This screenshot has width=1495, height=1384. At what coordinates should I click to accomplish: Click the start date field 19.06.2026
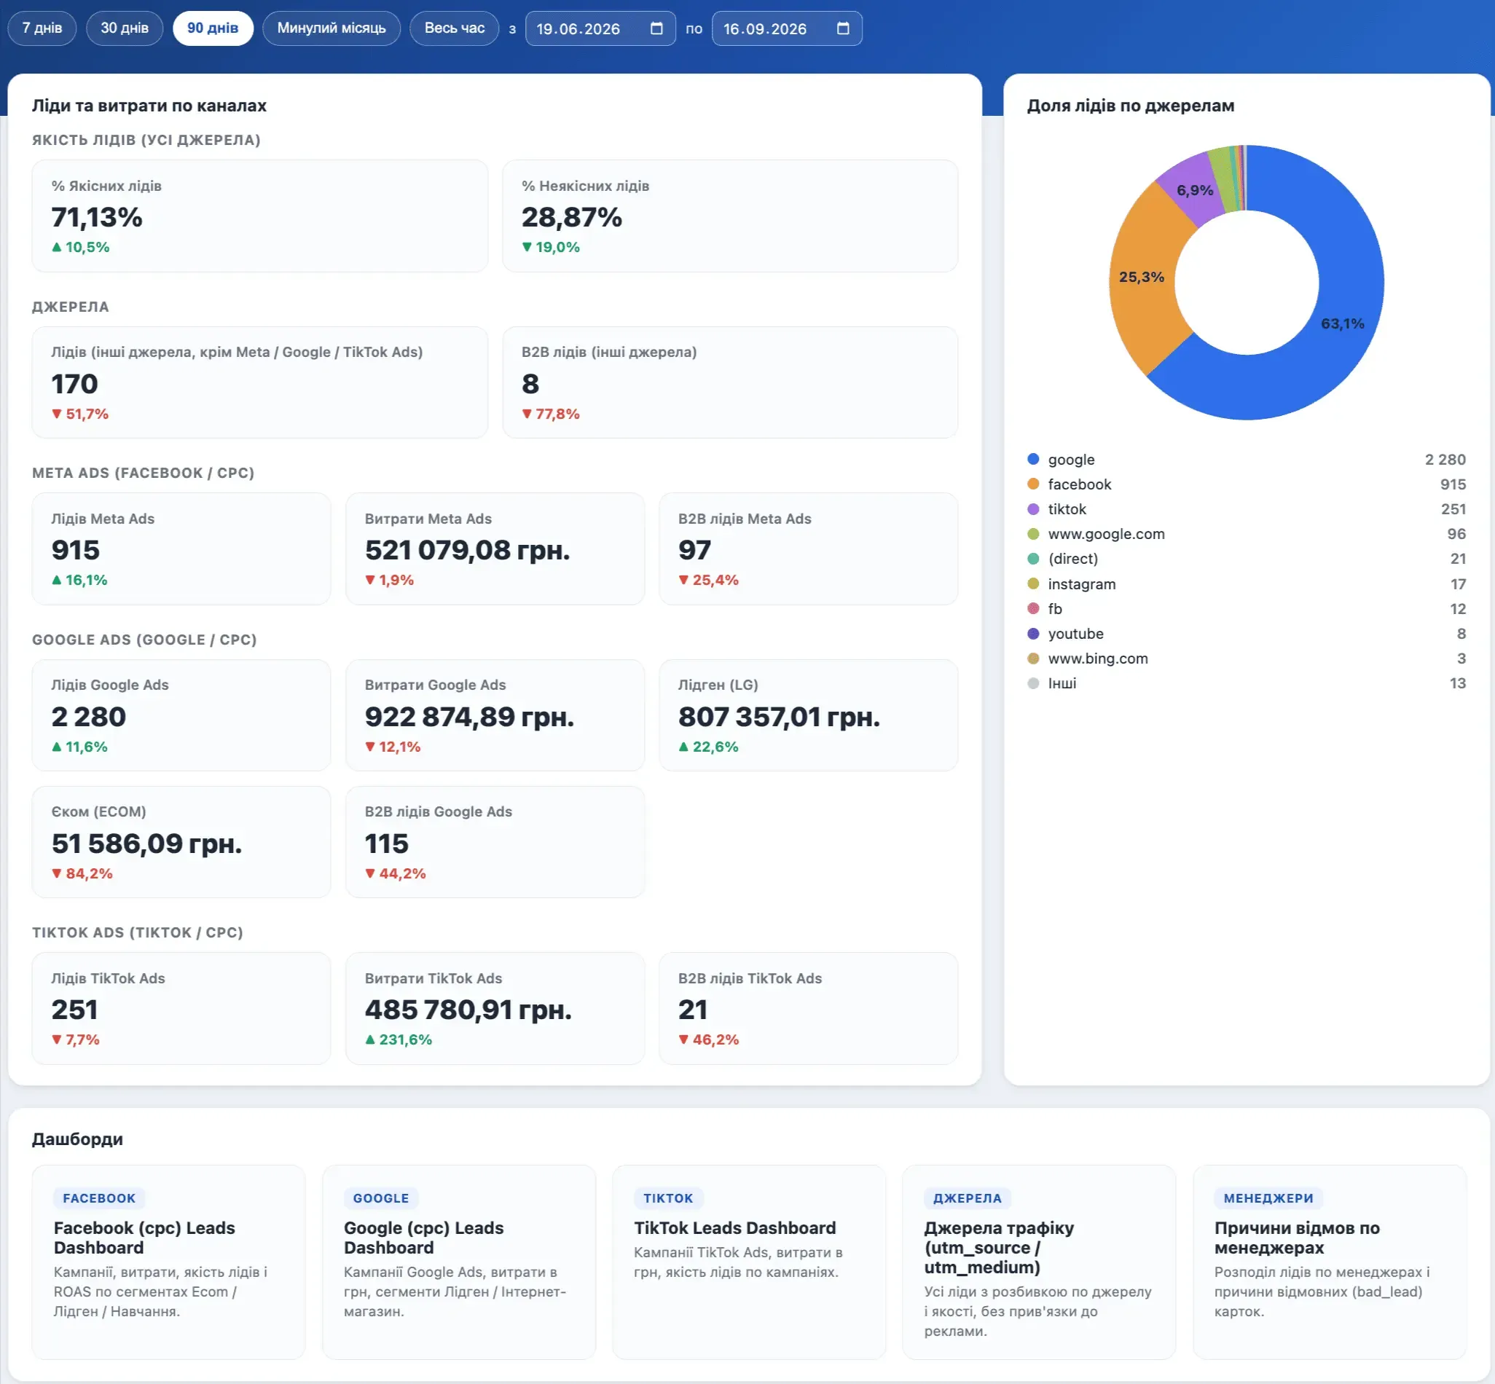[x=600, y=28]
